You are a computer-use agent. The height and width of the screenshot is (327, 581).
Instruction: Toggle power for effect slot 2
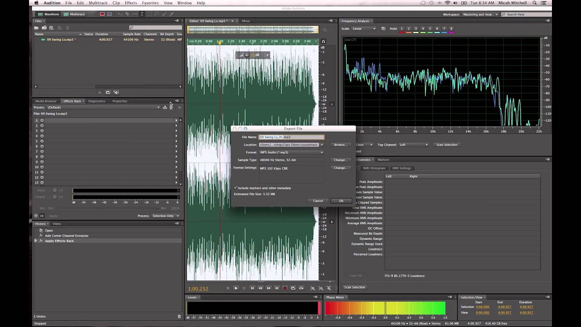point(42,125)
